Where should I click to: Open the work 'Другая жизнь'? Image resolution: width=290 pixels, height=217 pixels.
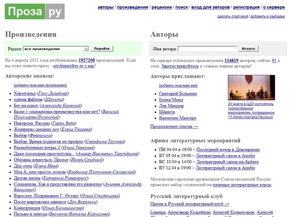[27, 178]
